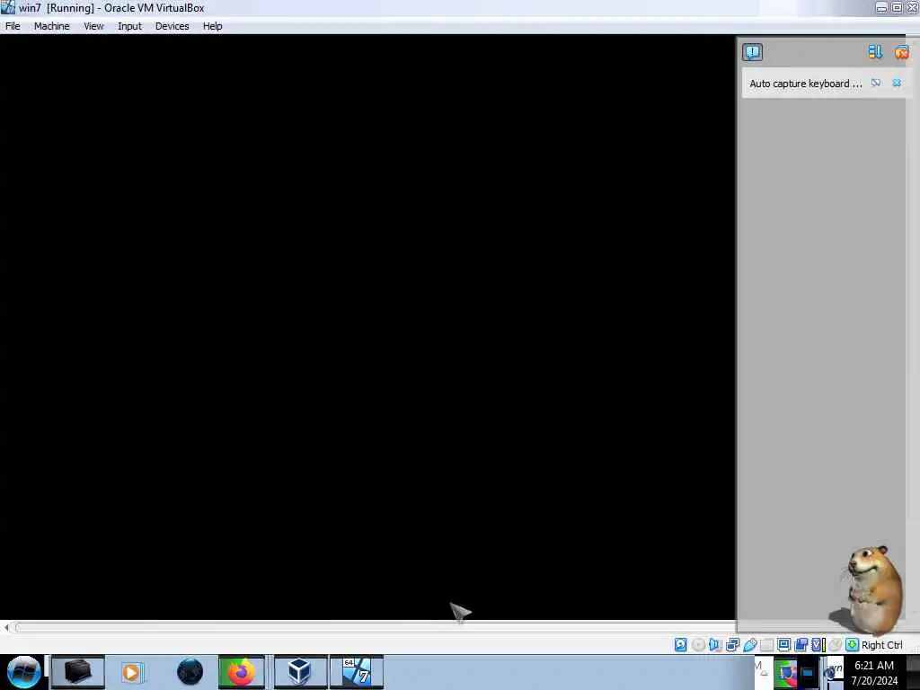Click the notification details/help icon
This screenshot has height=690, width=920.
coord(875,83)
